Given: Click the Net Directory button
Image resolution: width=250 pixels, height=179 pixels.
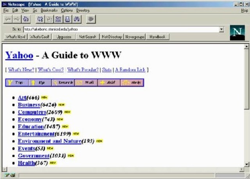Looking at the screenshot, I should pos(112,37).
